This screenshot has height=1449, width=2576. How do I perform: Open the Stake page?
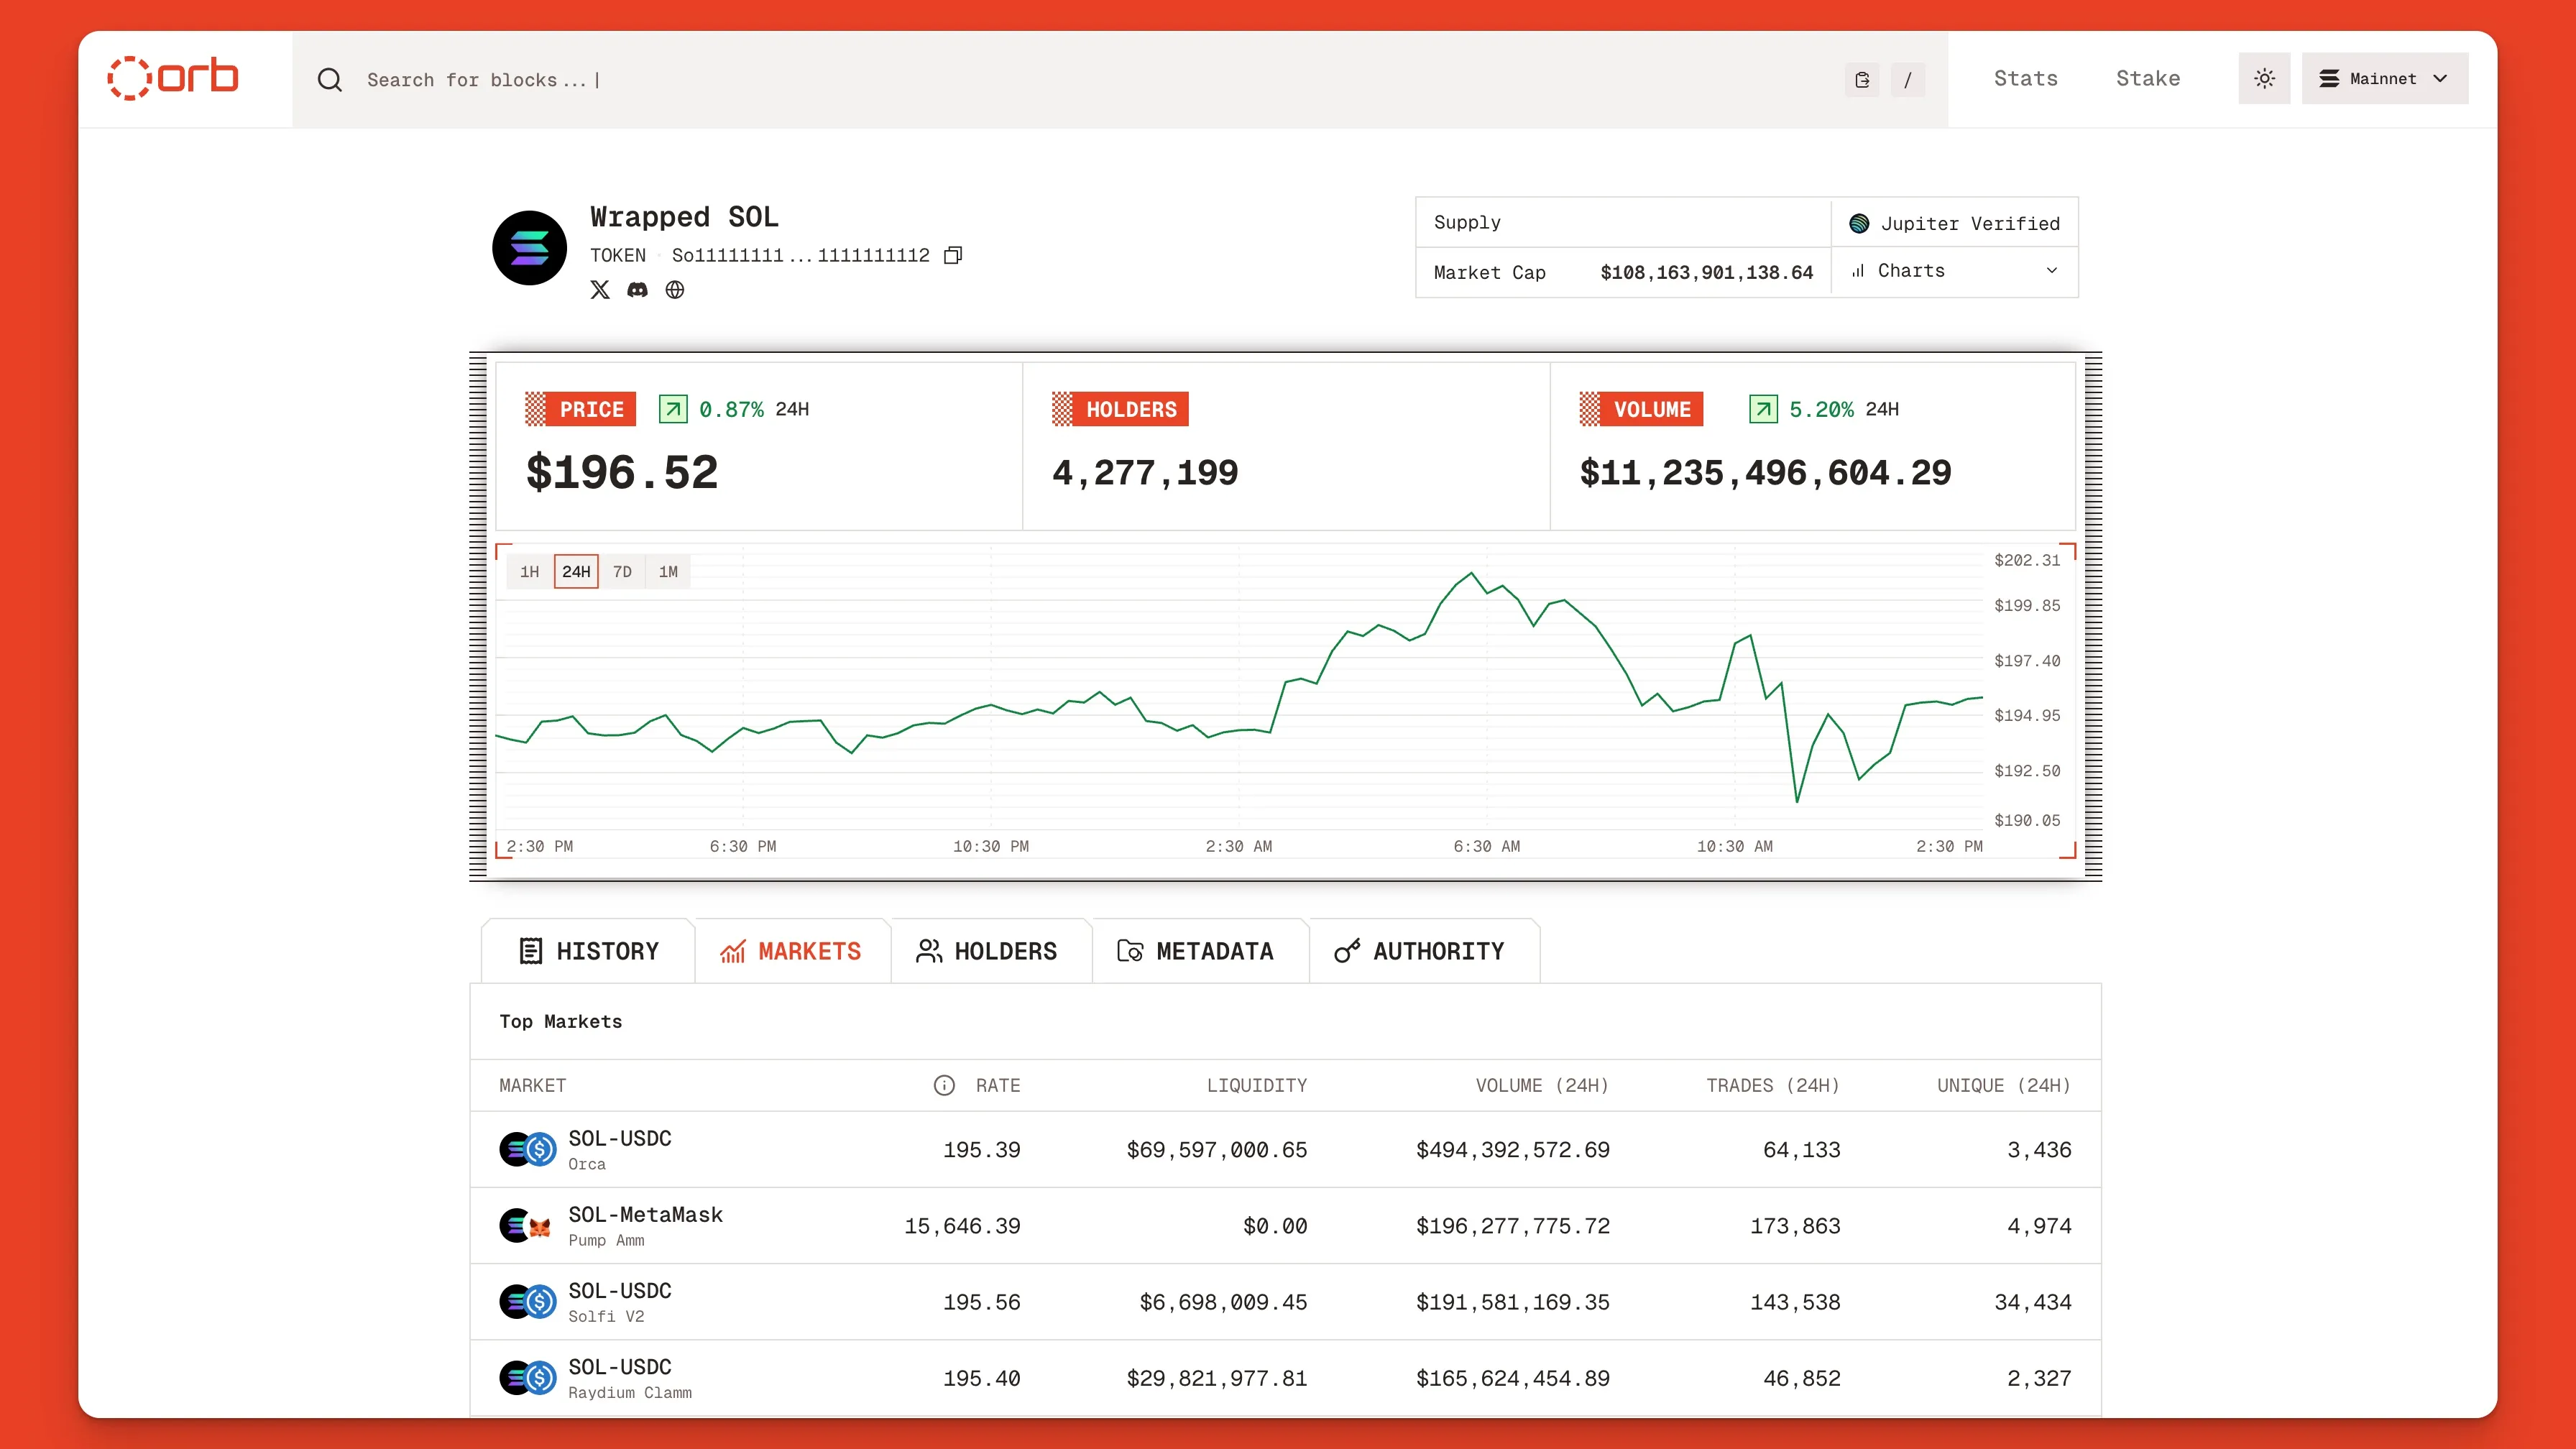pyautogui.click(x=2148, y=78)
